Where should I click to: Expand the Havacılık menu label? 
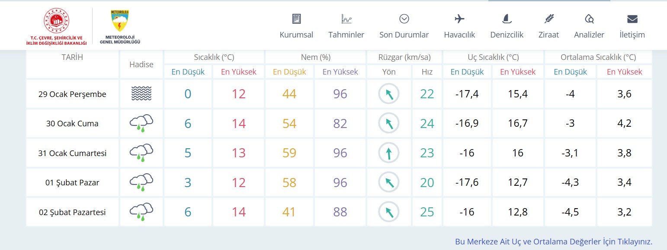459,35
